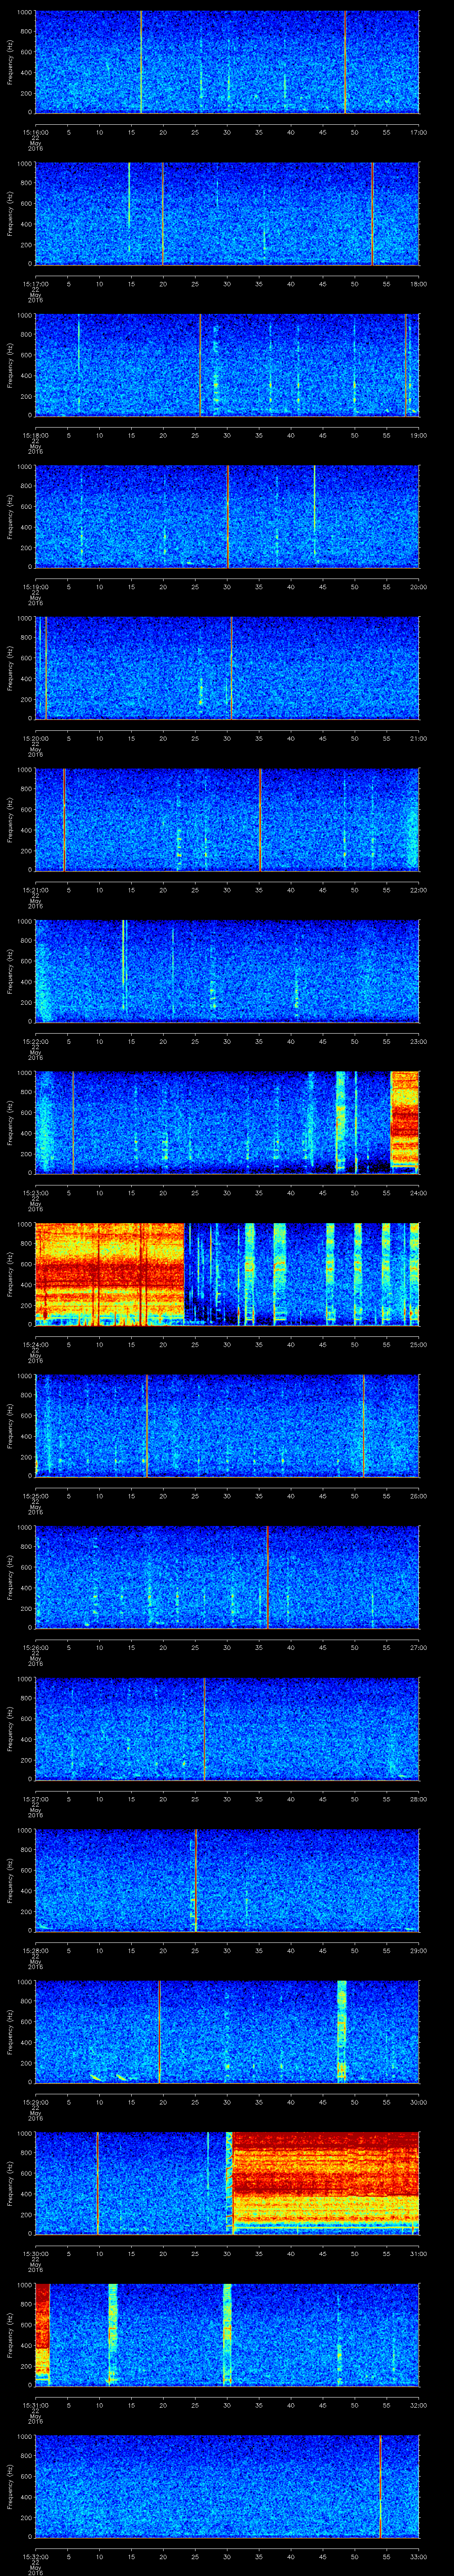Click the spectrogram panel starting at 15:16:00
The height and width of the screenshot is (2576, 454).
point(227,62)
